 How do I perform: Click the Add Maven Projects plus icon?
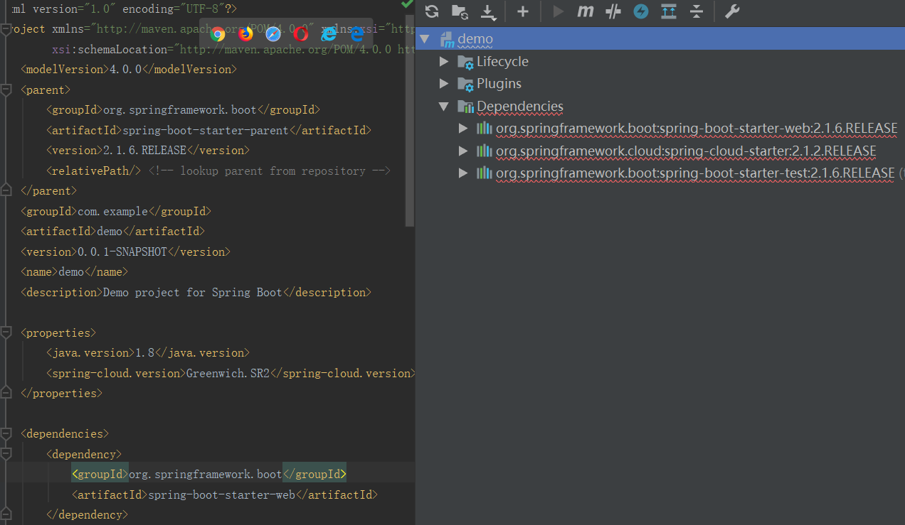coord(523,11)
